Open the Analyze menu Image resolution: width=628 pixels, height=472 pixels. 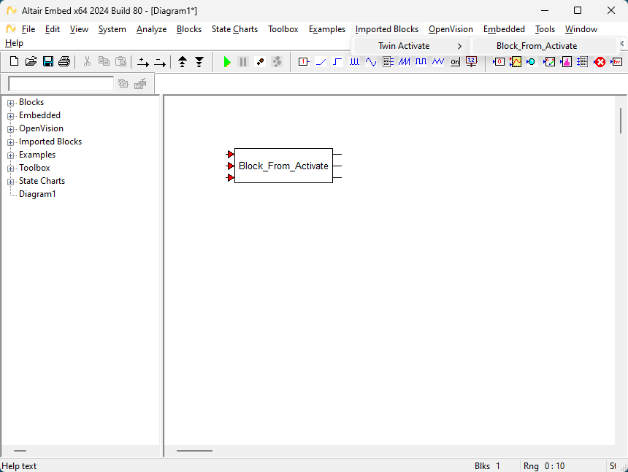tap(151, 29)
